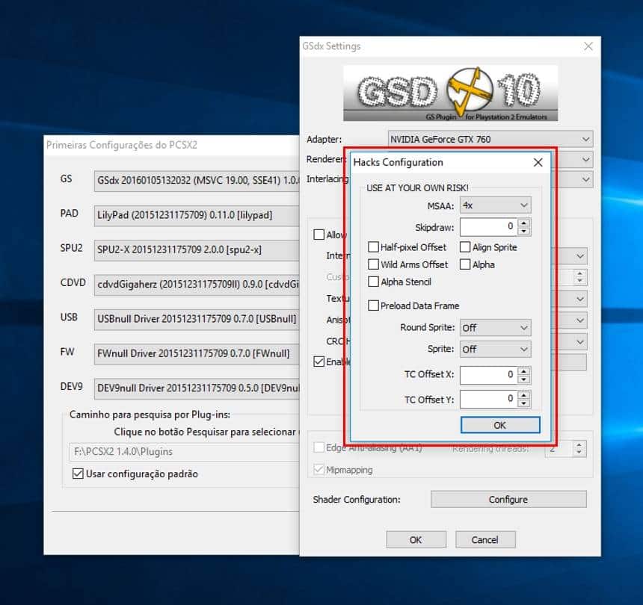Decrease Skipdraw with the down arrow
The width and height of the screenshot is (643, 605).
coord(524,232)
